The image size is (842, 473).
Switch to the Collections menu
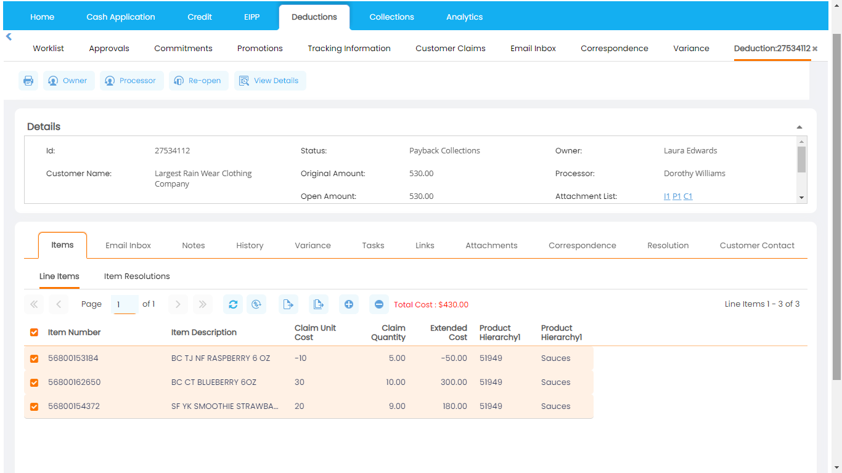[391, 17]
